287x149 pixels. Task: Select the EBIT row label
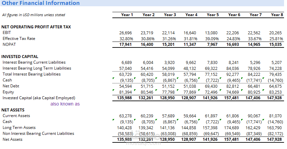coord(7,33)
